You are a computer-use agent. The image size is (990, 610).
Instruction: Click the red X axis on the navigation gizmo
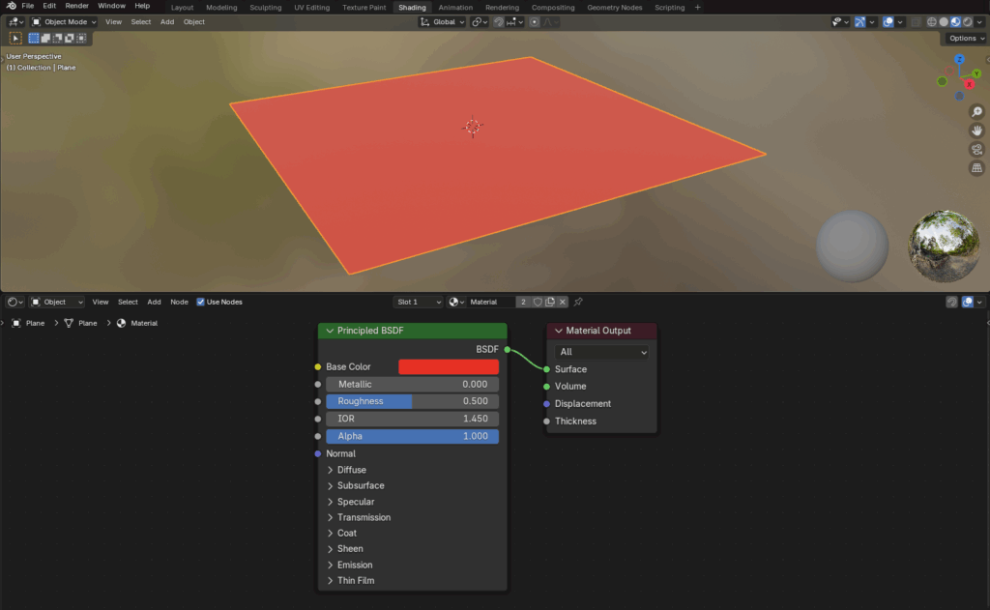(970, 84)
